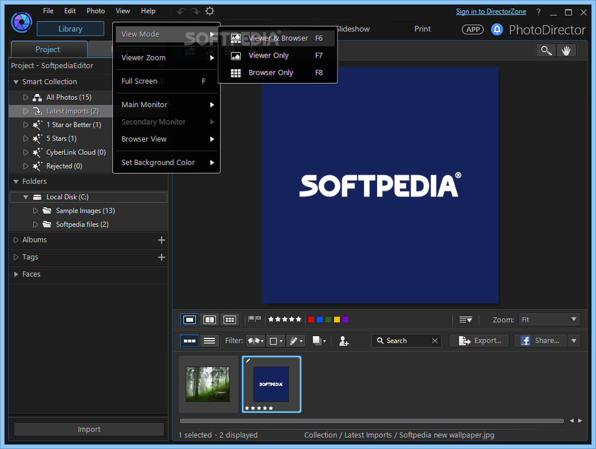This screenshot has width=596, height=449.
Task: Open the edited photos filter dropdown
Action: pyautogui.click(x=296, y=341)
